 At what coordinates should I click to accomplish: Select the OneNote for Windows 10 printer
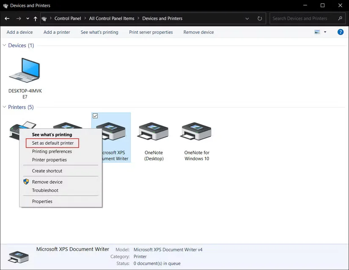point(197,132)
